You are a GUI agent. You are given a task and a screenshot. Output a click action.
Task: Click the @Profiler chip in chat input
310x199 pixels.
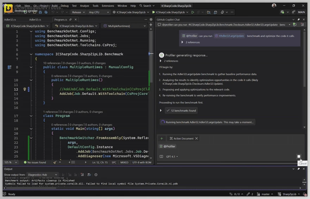pos(167,147)
